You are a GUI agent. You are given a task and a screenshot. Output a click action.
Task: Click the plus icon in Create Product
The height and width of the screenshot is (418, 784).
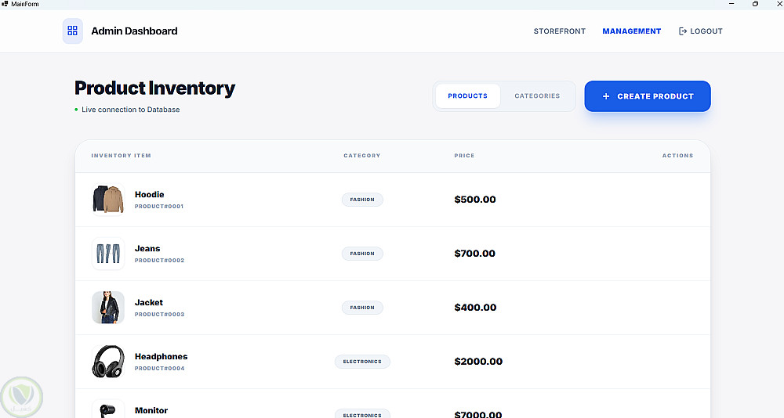point(606,96)
